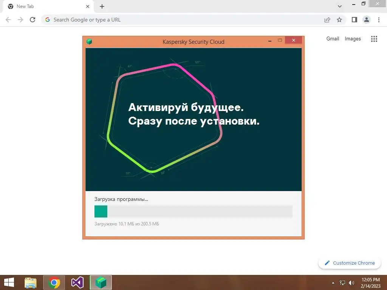Open File Explorer from taskbar
This screenshot has height=290, width=387.
click(x=31, y=282)
